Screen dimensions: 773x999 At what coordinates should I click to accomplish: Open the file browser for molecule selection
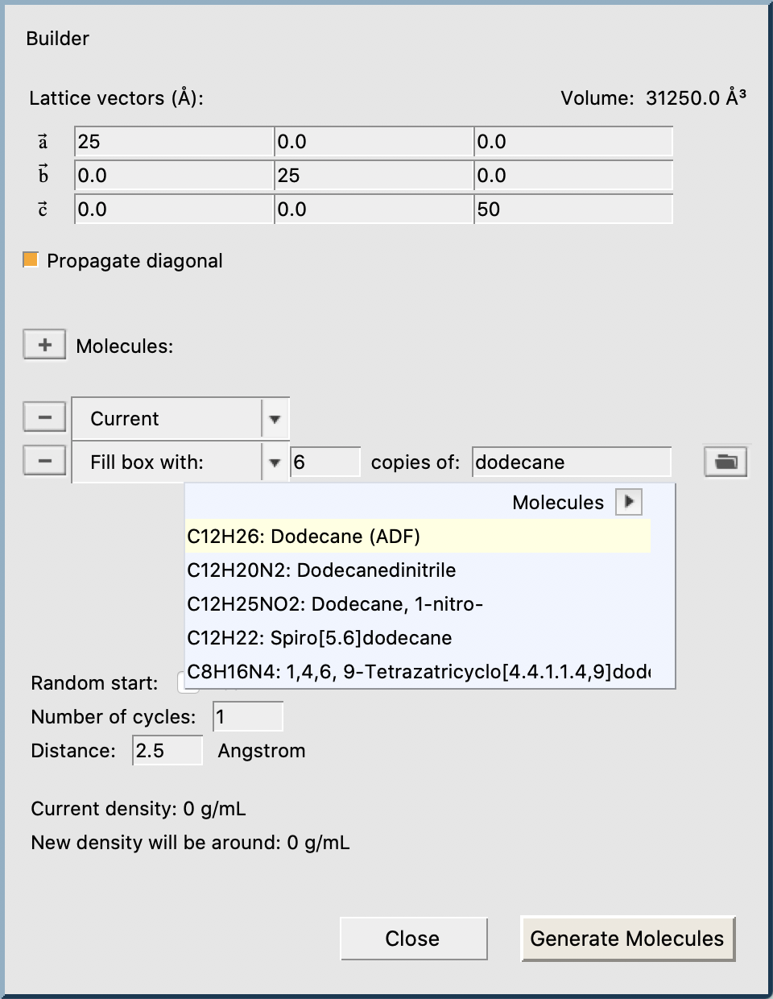(x=724, y=461)
